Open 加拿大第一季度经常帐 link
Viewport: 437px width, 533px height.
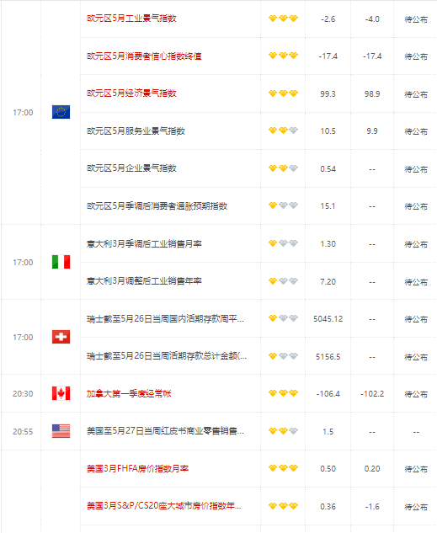tap(129, 393)
